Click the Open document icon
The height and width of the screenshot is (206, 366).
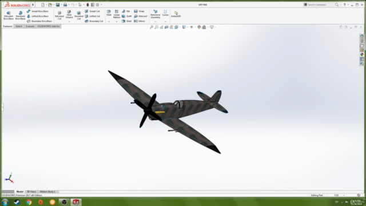(x=50, y=5)
